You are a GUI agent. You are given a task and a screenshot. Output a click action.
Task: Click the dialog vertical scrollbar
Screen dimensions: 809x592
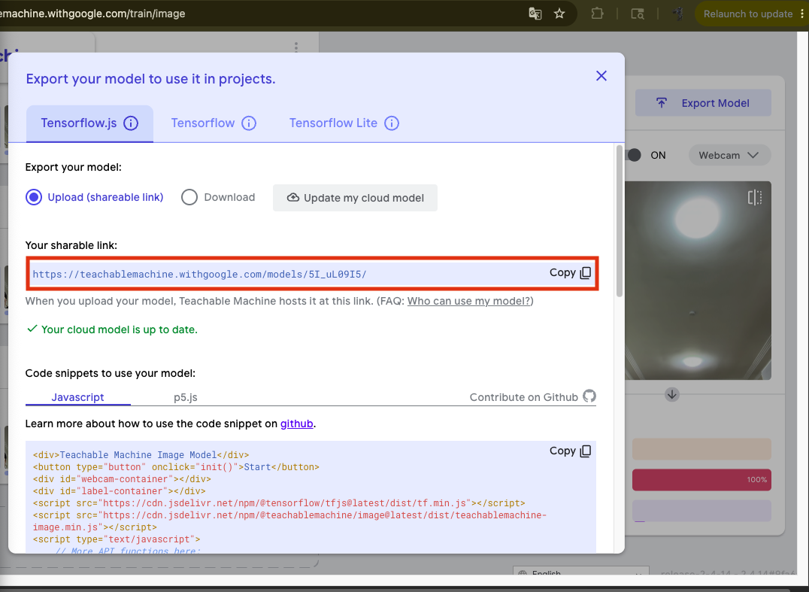coord(620,221)
